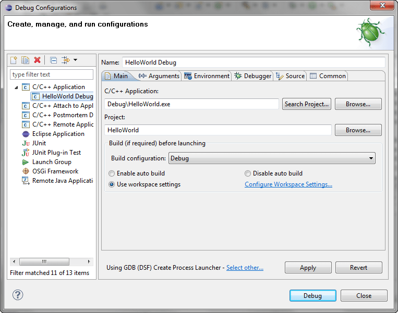398x313 pixels.
Task: Click the Select other launcher link
Action: coord(245,268)
